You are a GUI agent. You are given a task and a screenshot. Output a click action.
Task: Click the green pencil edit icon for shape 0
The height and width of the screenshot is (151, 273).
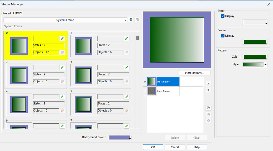[62, 38]
